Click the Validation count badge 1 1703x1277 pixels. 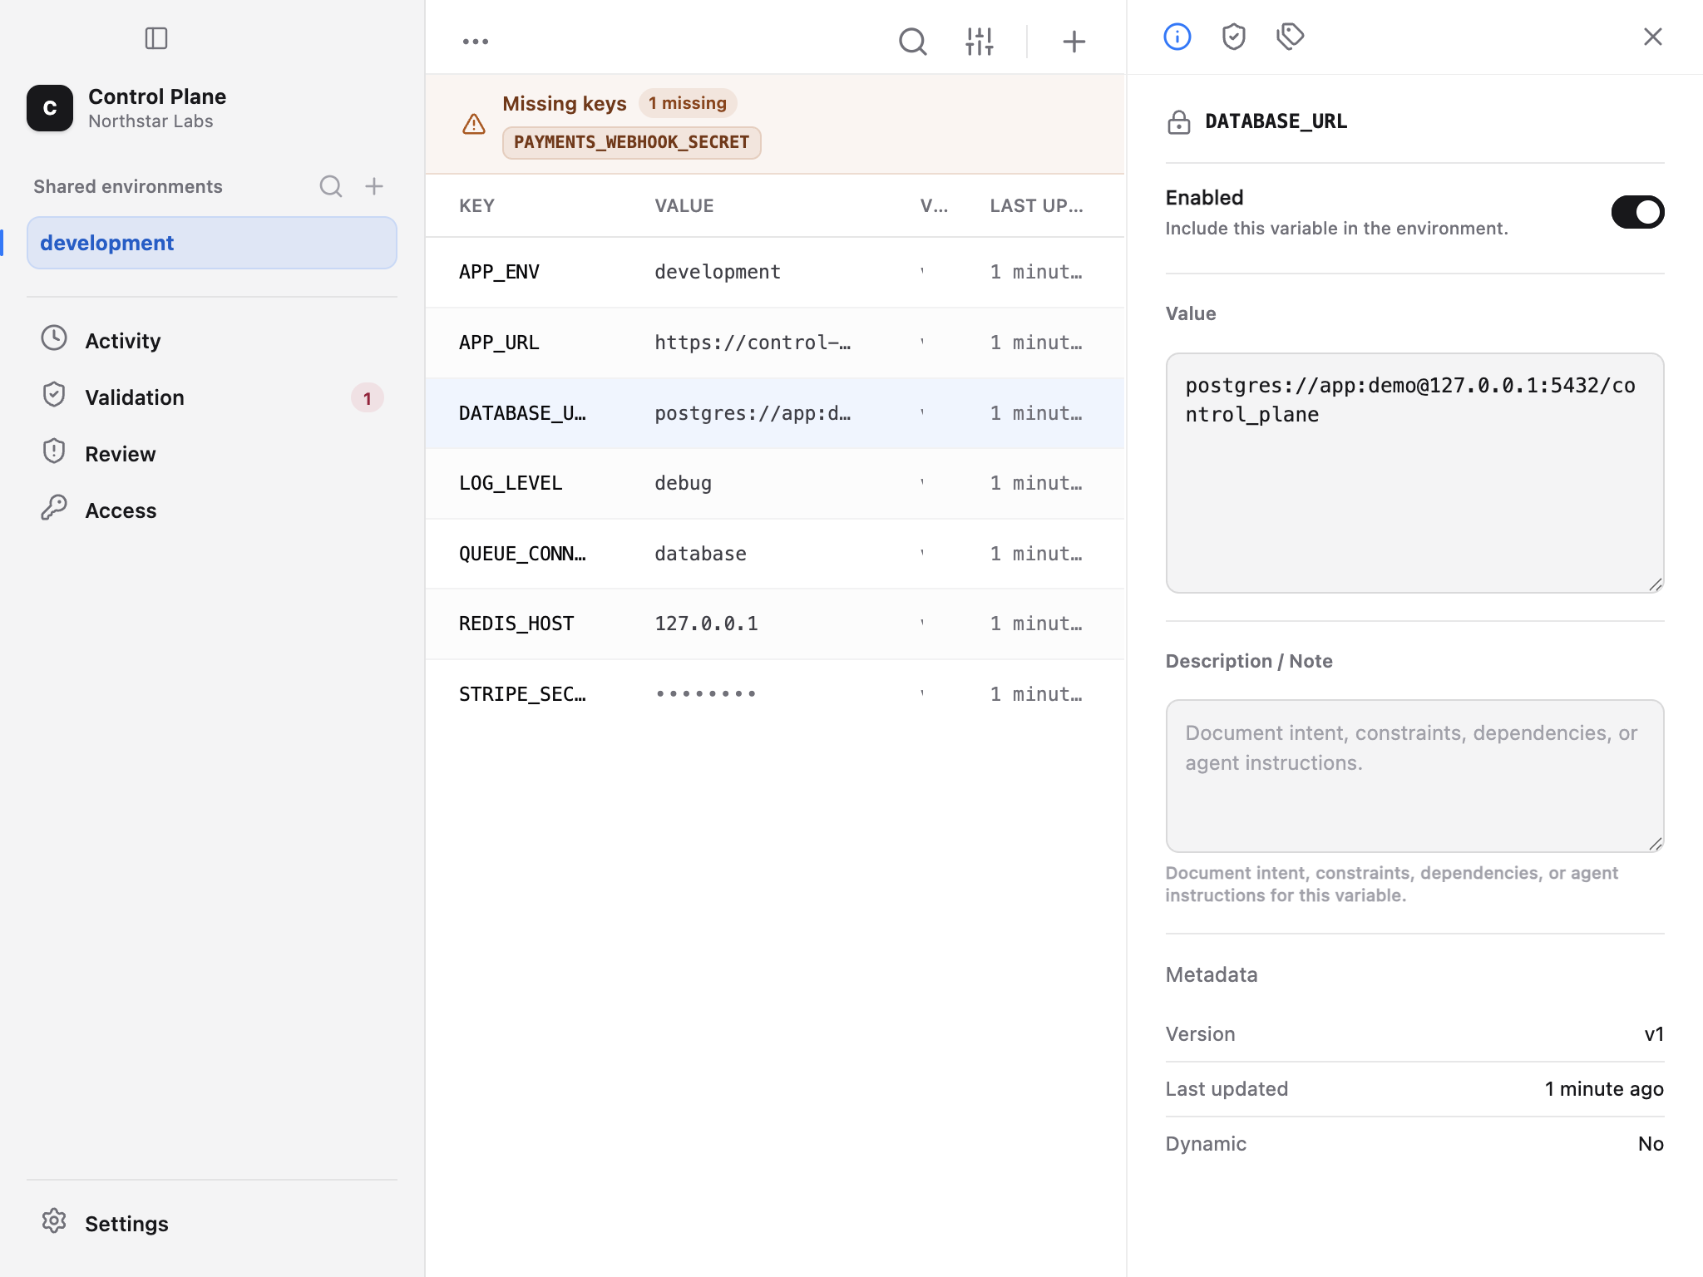[367, 398]
